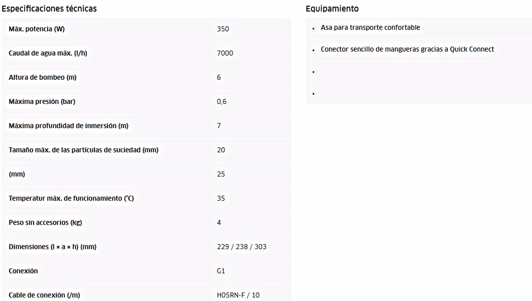Click the Máxima presión (bar) label
The image size is (532, 301).
42,102
